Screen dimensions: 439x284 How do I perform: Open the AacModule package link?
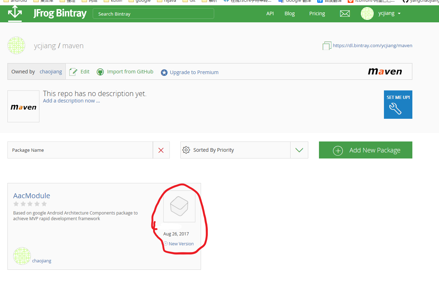point(32,196)
